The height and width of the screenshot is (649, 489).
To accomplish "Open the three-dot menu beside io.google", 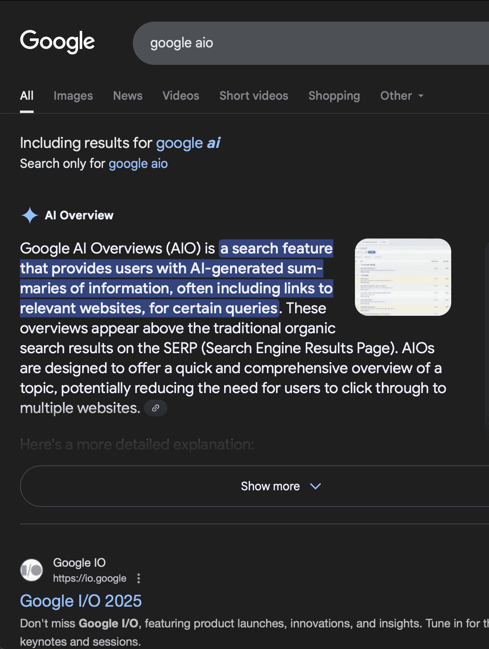I will pos(139,578).
